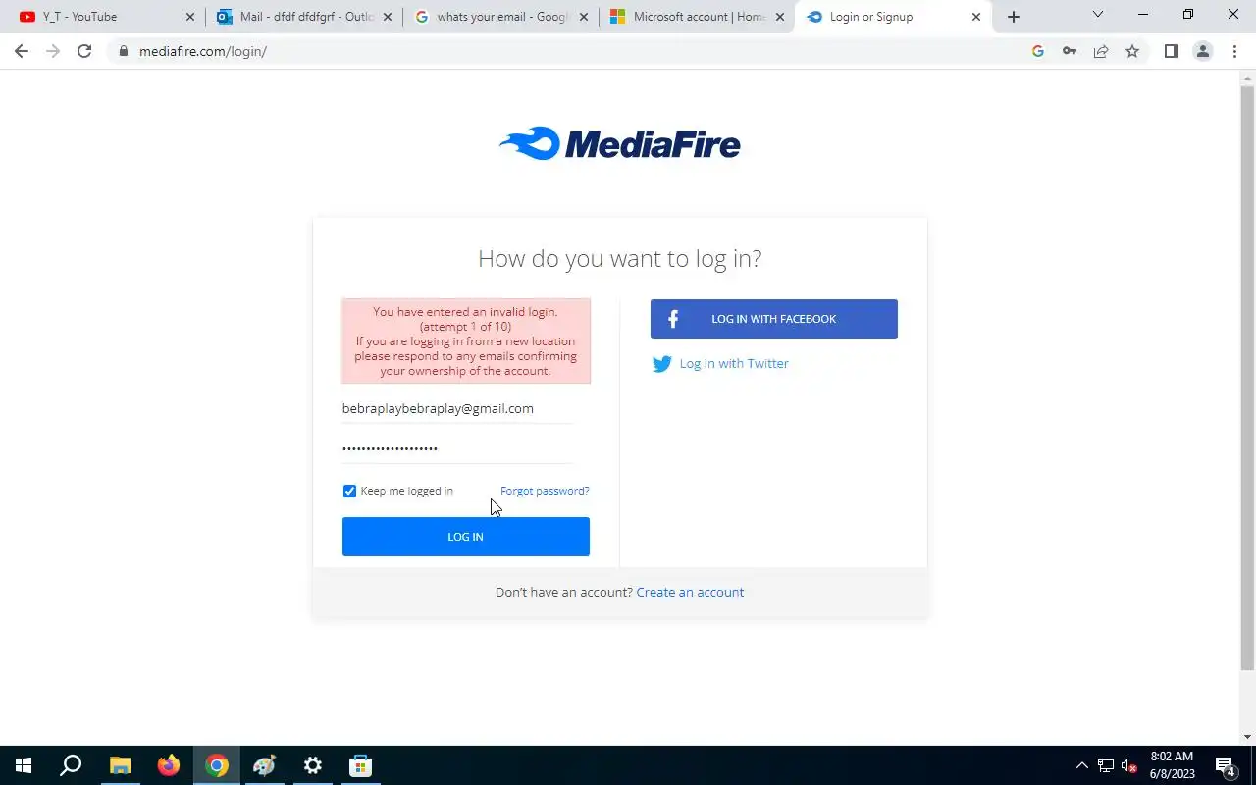Show hidden system tray icons chevron

[1082, 765]
